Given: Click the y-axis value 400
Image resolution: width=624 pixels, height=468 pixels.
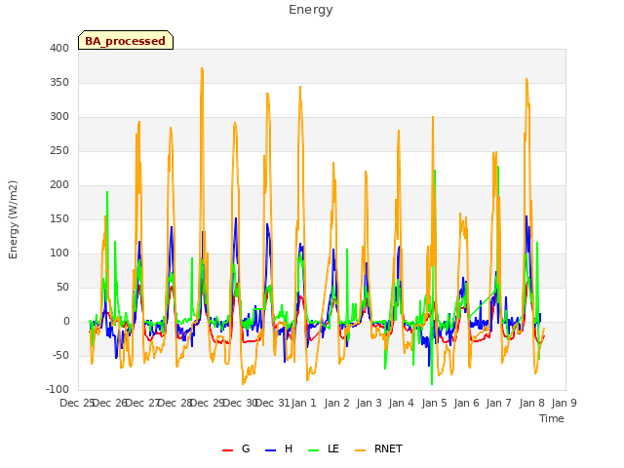Looking at the screenshot, I should point(59,48).
